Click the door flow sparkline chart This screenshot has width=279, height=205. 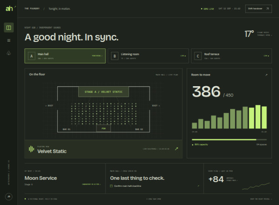tap(256, 186)
